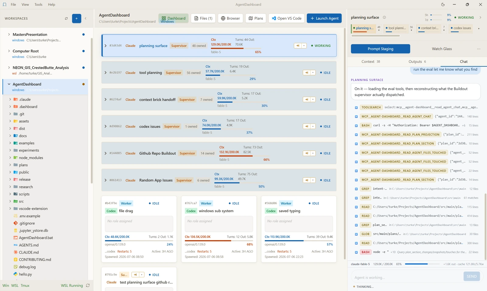
Task: Open dropdown arrow next to planning surface send button
Action: click(x=304, y=46)
